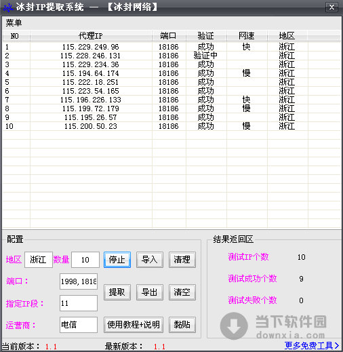
Task: Click the 清理 button
Action: click(182, 260)
